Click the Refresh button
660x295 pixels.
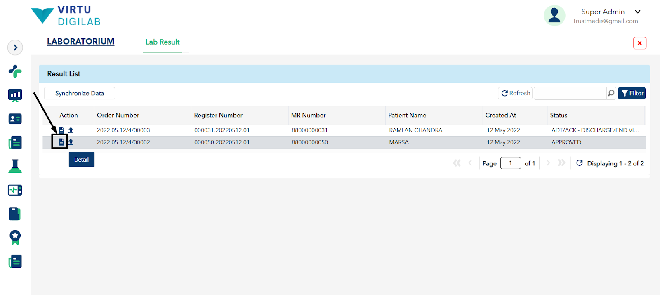(516, 93)
